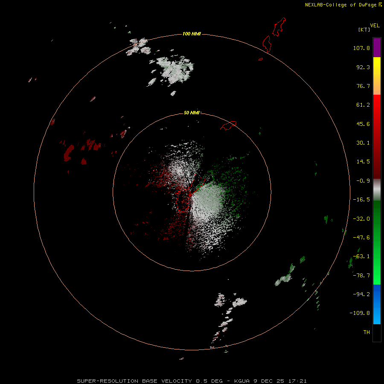Click the 100 NMI range ring label
384x384 pixels.
tap(192, 34)
